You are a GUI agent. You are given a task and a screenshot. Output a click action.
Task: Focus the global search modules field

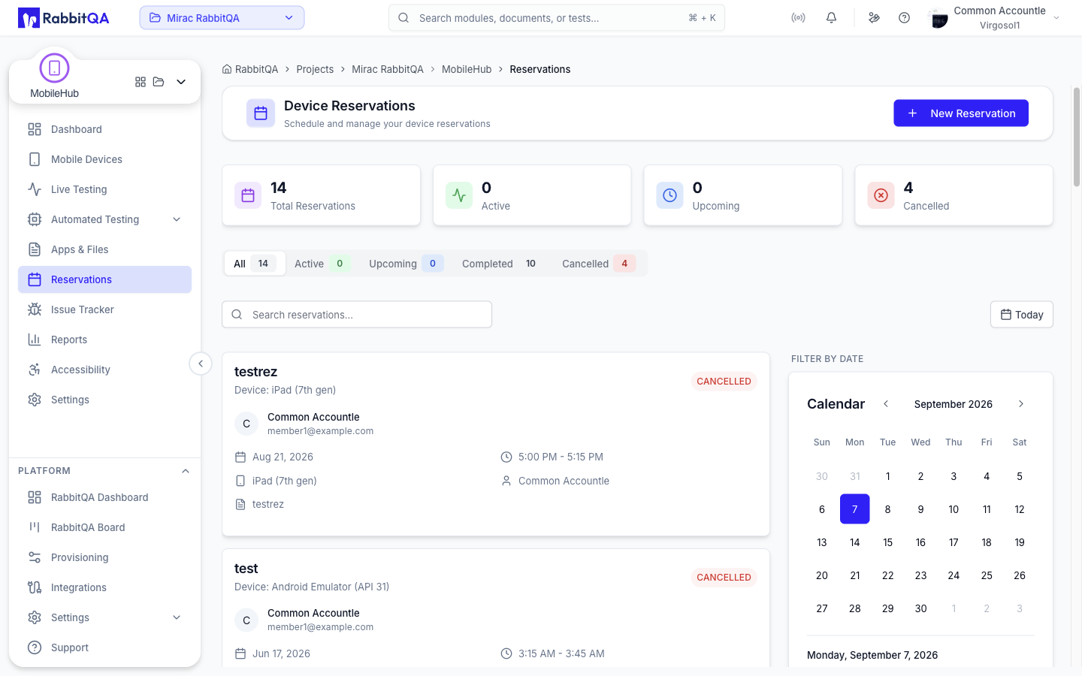click(557, 18)
